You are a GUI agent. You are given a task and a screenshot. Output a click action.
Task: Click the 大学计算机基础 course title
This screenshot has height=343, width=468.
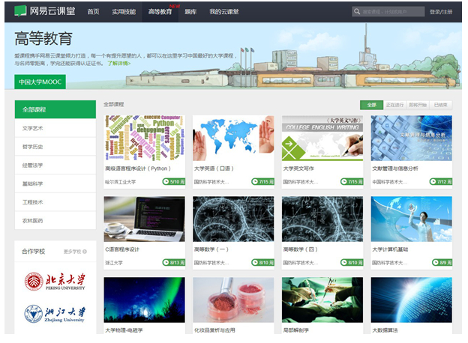[x=390, y=249]
